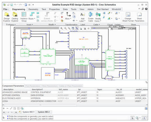Open the File menu dropdown
Viewport: 151px width, 122px height.
pyautogui.click(x=6, y=9)
